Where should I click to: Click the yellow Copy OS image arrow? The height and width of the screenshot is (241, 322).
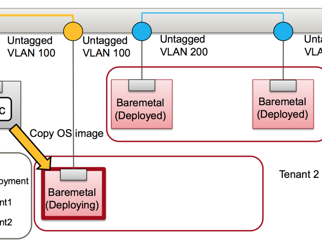31,147
